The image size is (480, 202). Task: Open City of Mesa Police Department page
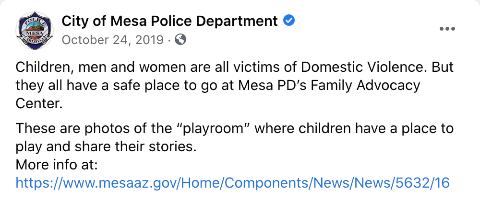tap(169, 22)
